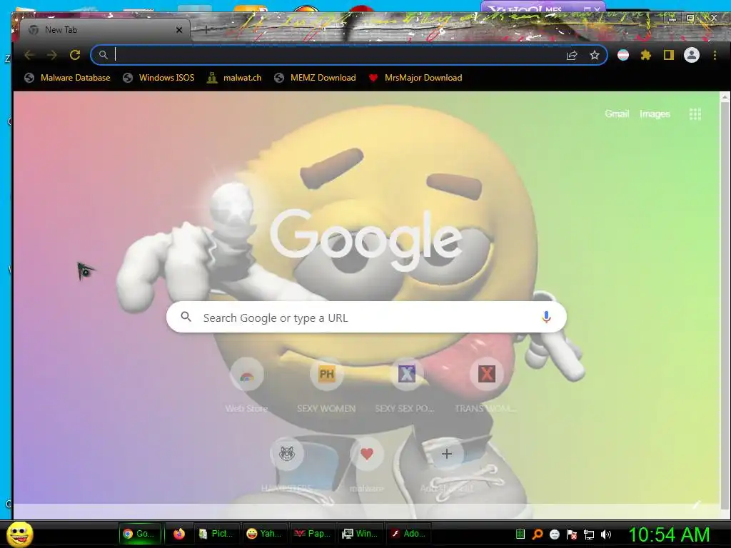Toggle the browser side panel
The image size is (731, 548).
pyautogui.click(x=668, y=55)
